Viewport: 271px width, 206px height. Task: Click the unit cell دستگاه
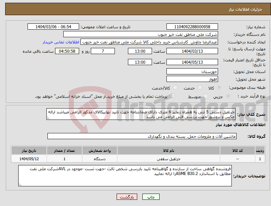pyautogui.click(x=100, y=159)
